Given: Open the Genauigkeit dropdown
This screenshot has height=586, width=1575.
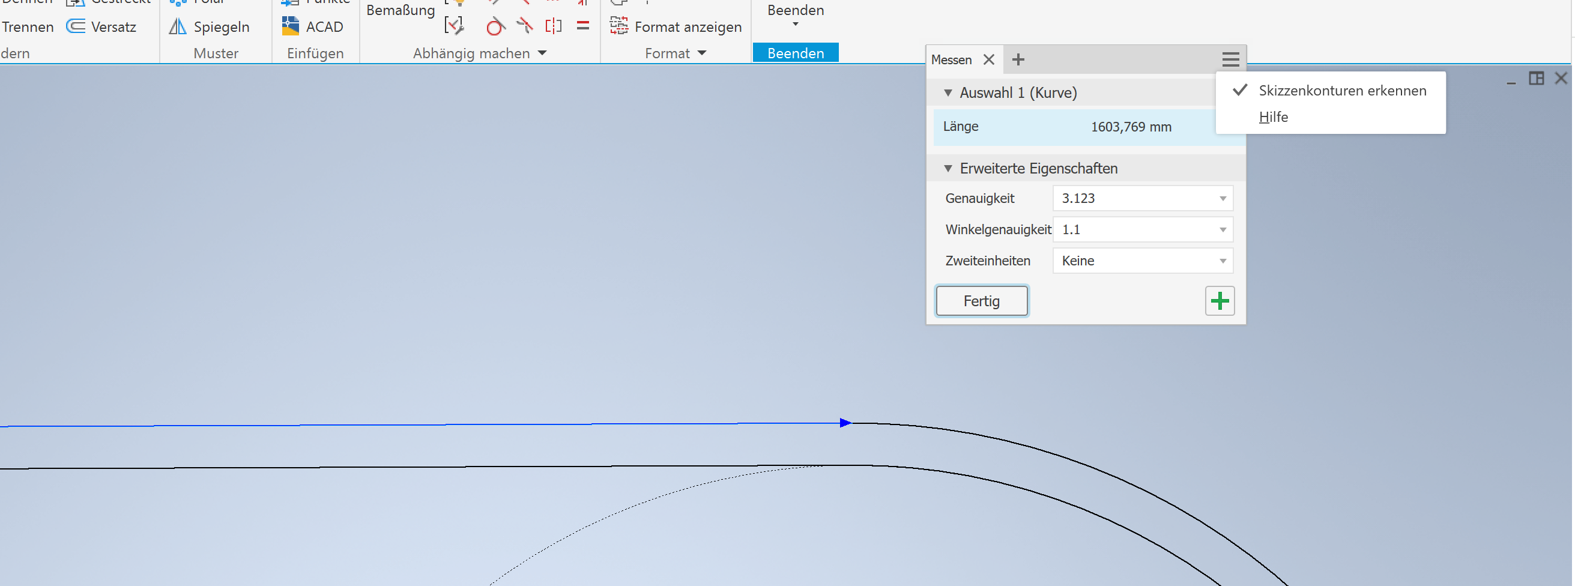Looking at the screenshot, I should [x=1143, y=199].
